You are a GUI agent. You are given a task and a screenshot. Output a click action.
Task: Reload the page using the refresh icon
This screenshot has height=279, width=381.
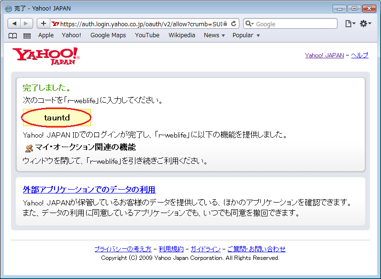tap(234, 24)
